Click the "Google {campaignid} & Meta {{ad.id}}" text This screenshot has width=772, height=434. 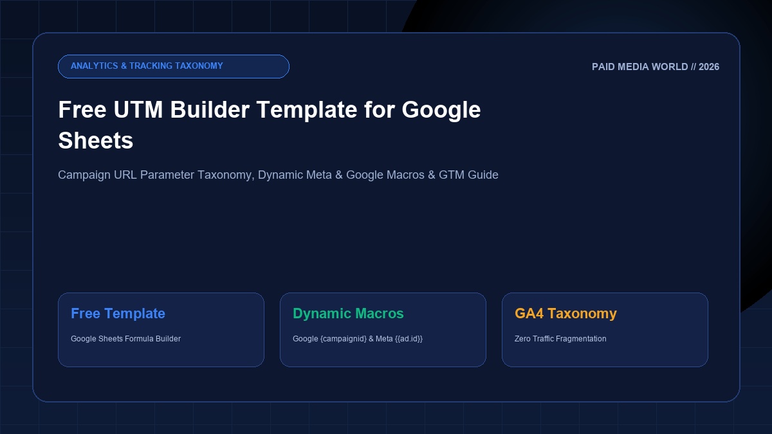(x=358, y=339)
